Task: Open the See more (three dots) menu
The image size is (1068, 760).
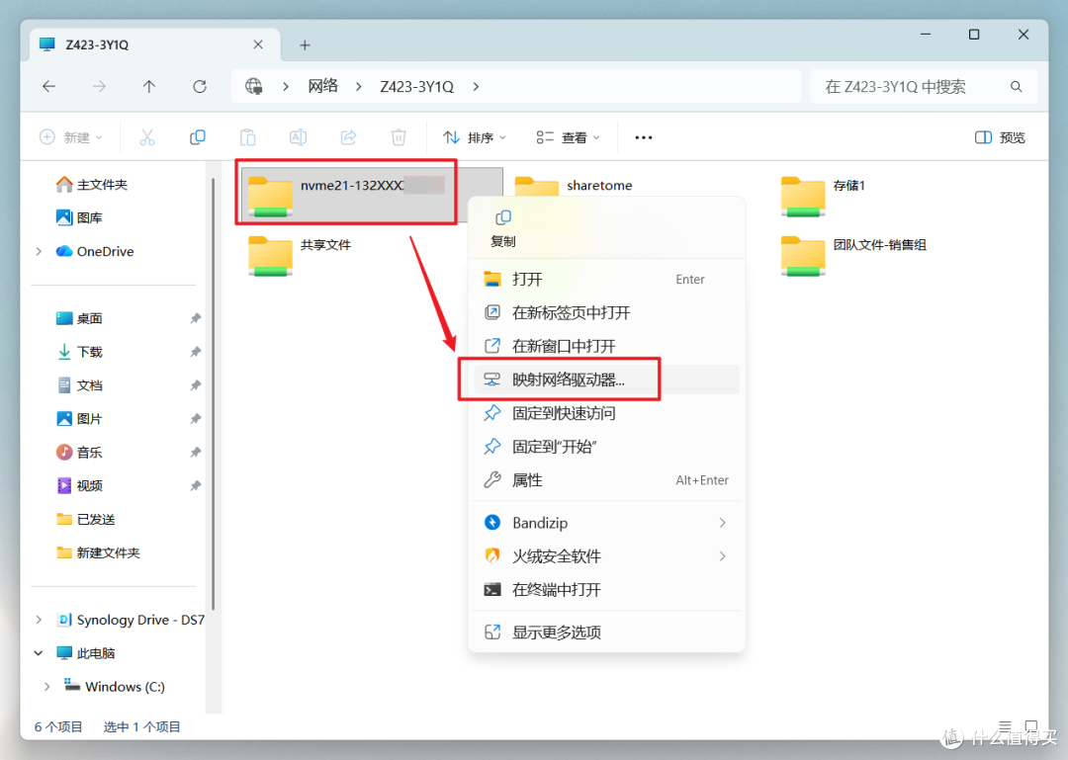Action: (644, 137)
